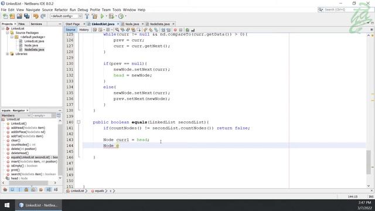Collapse the LinkedList project tree node
375x211 pixels.
(x=3, y=29)
